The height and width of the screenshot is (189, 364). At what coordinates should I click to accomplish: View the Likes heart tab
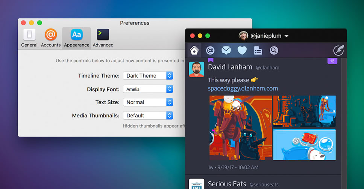242,50
